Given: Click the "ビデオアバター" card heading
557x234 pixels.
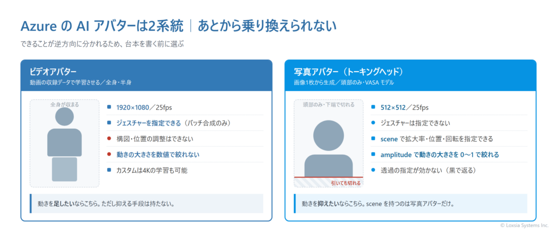Looking at the screenshot, I should [x=53, y=72].
